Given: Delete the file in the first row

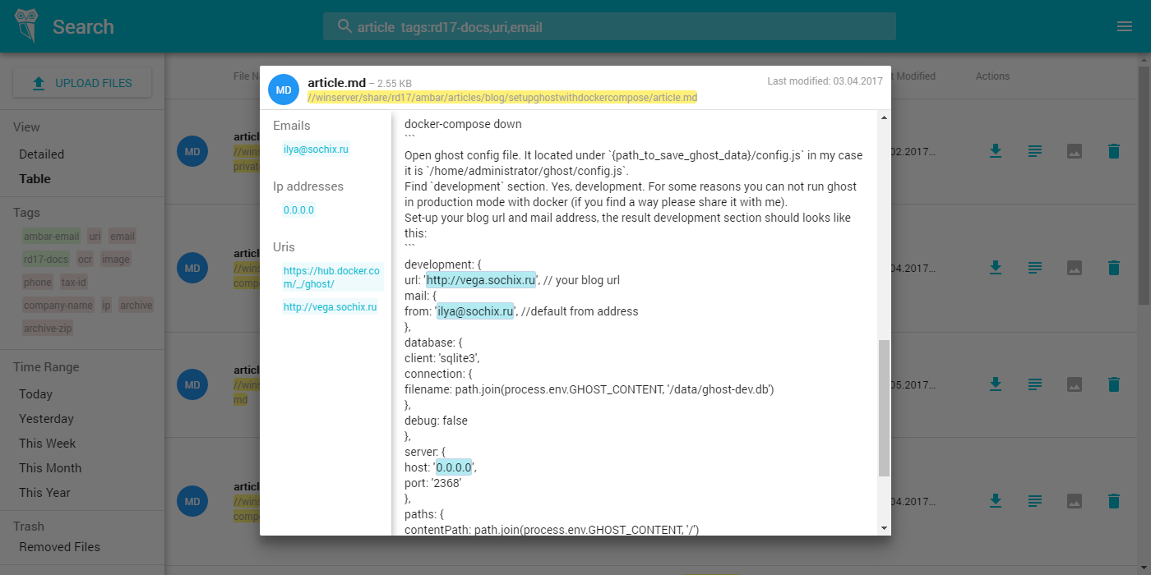Looking at the screenshot, I should [x=1113, y=151].
